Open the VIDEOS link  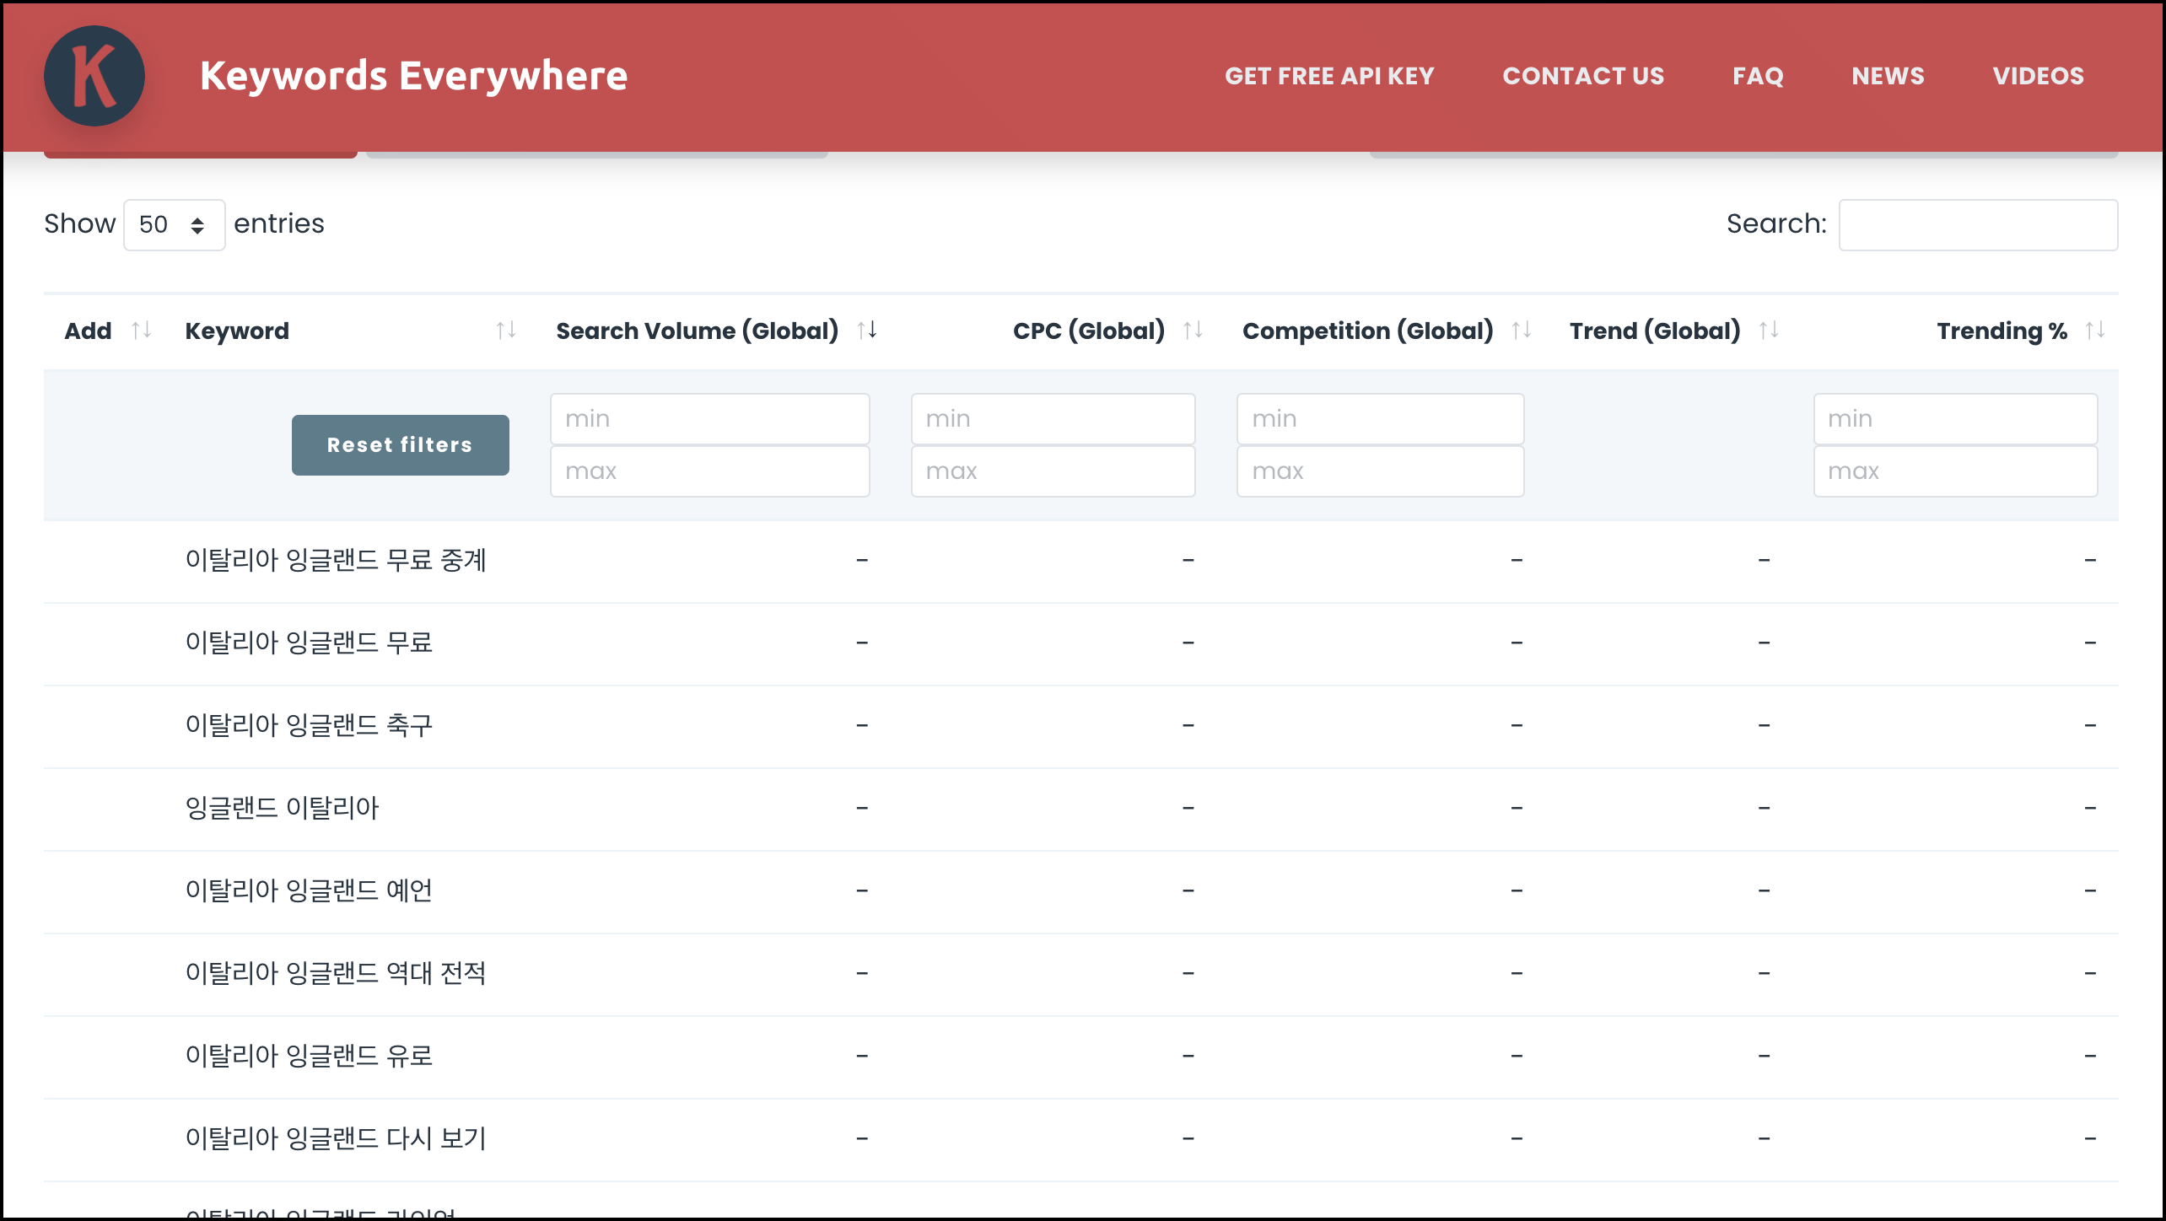[2038, 76]
